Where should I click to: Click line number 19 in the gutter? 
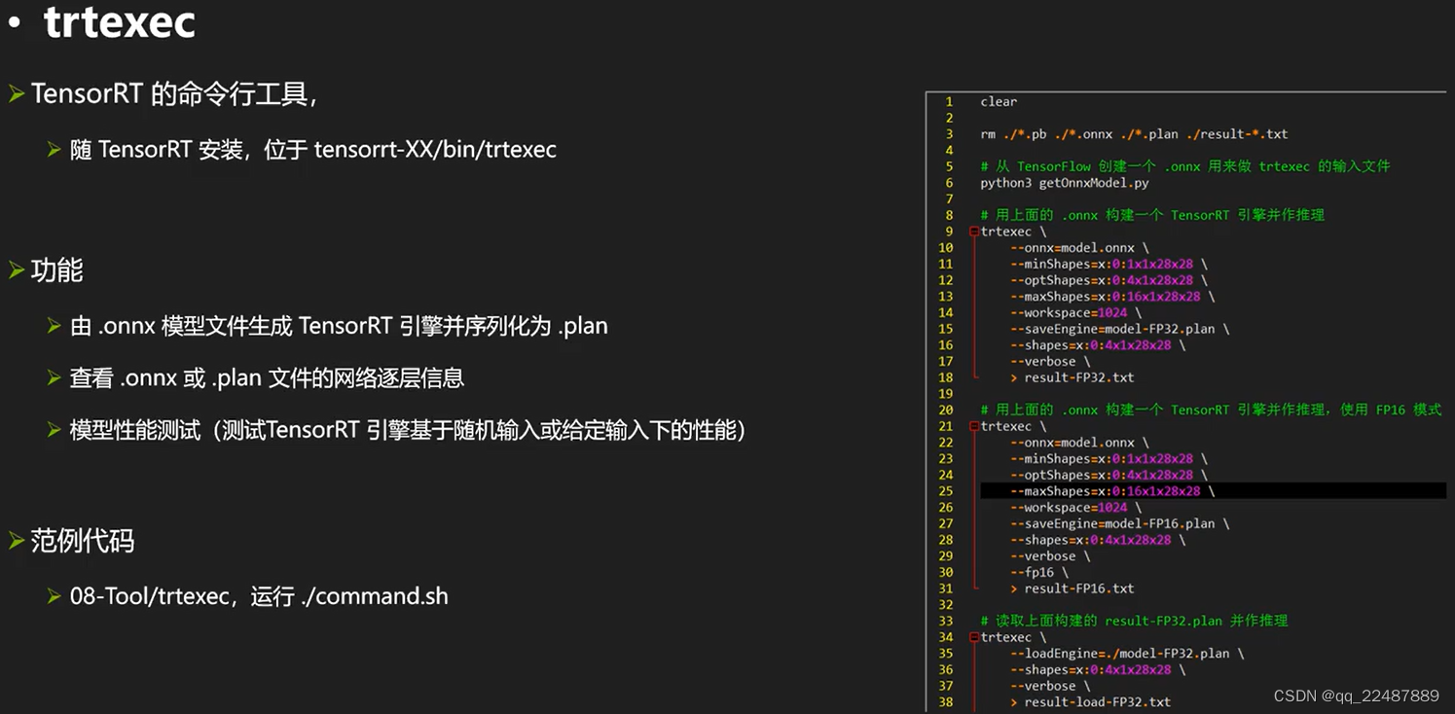click(946, 394)
